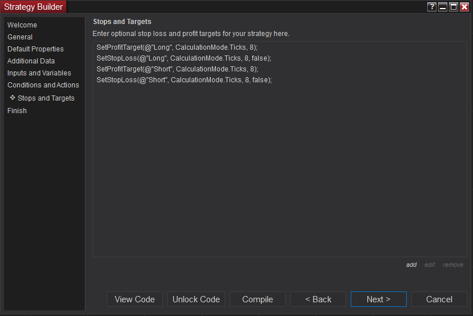Viewport: 473px width, 316px height.
Task: Proceed with the Next button
Action: (x=378, y=299)
